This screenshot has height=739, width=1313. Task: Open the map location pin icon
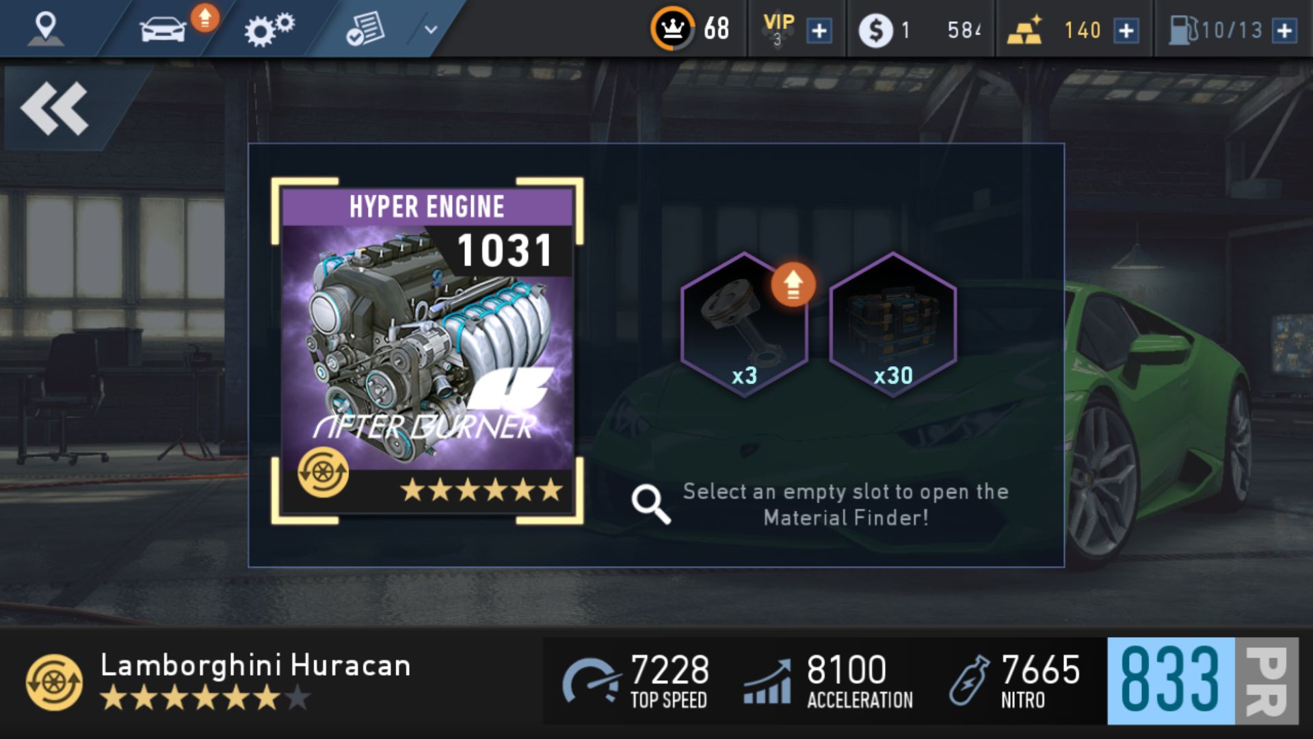coord(45,29)
